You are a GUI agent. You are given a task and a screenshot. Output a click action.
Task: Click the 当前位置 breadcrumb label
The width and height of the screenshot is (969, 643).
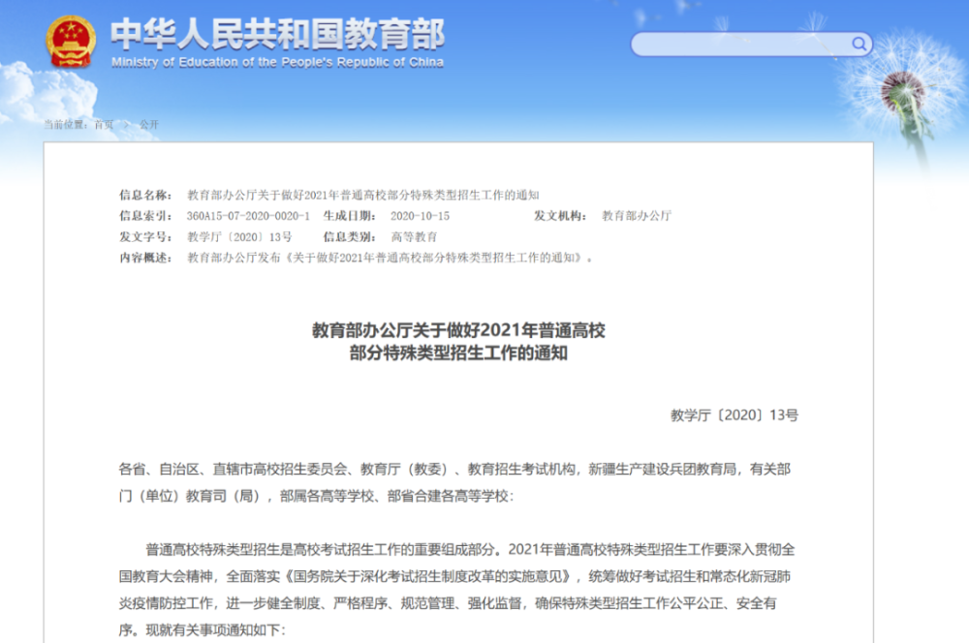(66, 125)
